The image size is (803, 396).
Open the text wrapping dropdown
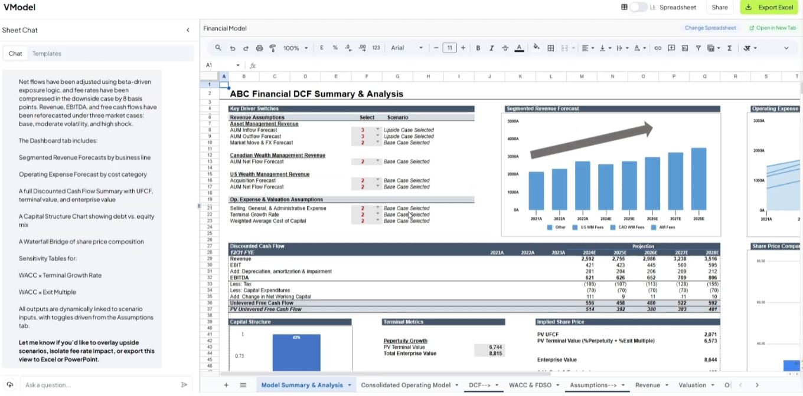pyautogui.click(x=622, y=48)
